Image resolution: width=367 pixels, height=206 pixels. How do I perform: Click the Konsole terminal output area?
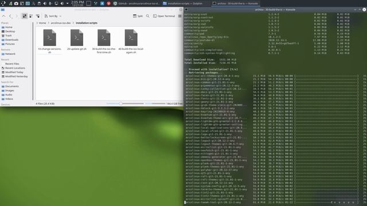click(275, 109)
